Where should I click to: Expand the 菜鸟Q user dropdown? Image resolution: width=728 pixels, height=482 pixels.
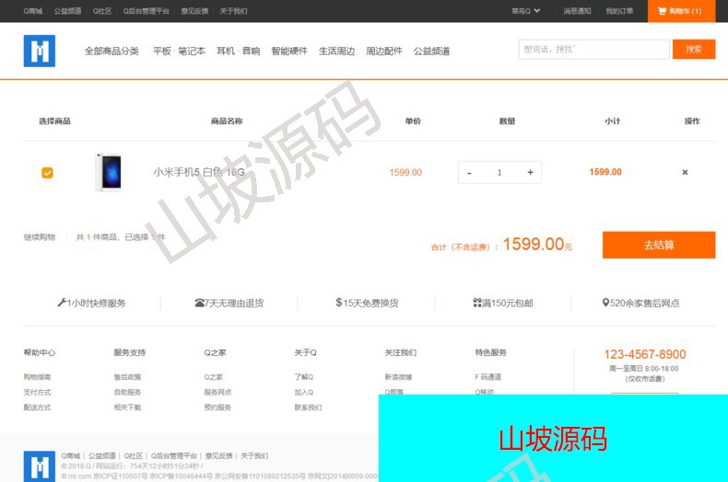(525, 11)
